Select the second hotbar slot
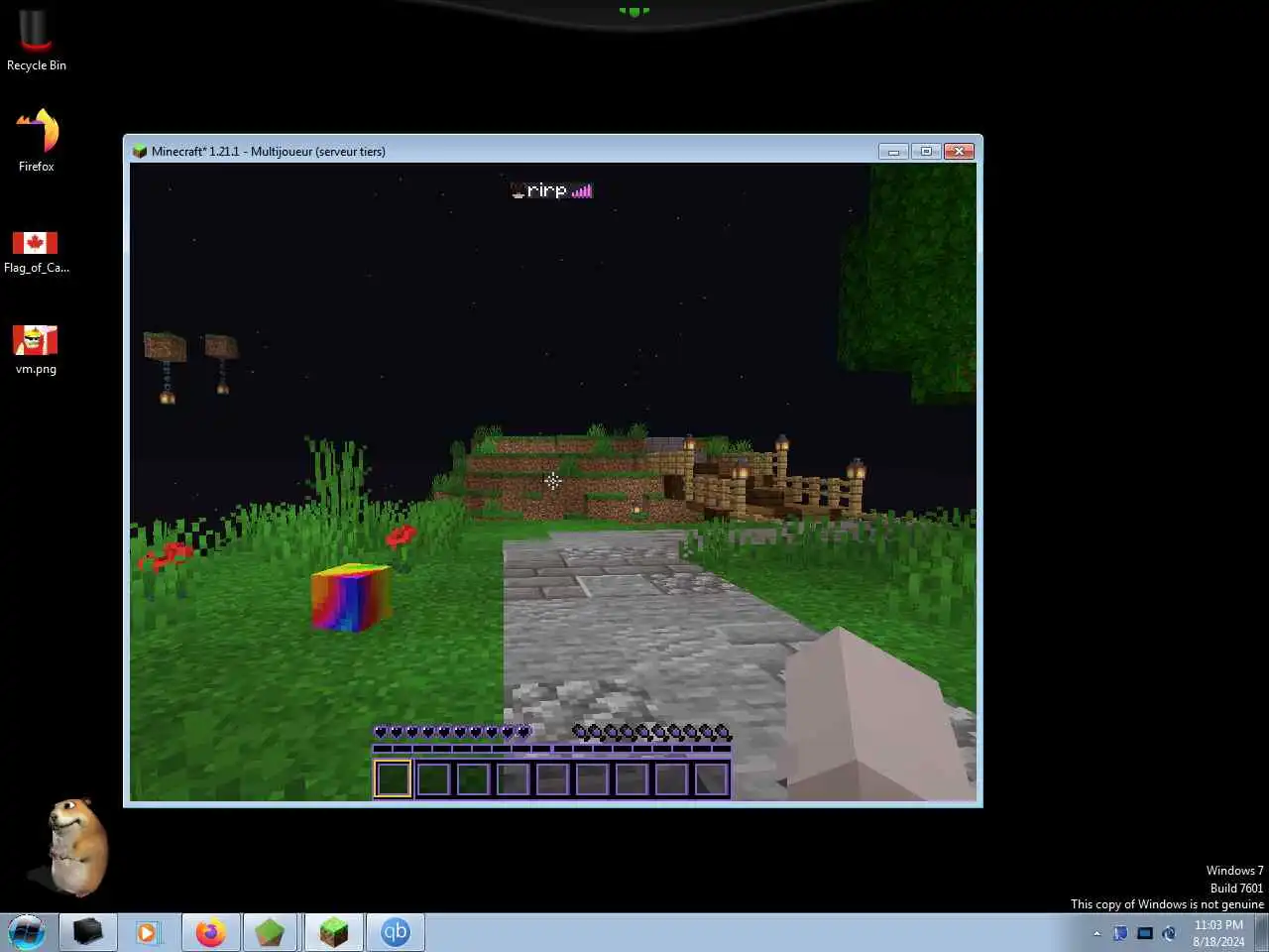 [433, 778]
